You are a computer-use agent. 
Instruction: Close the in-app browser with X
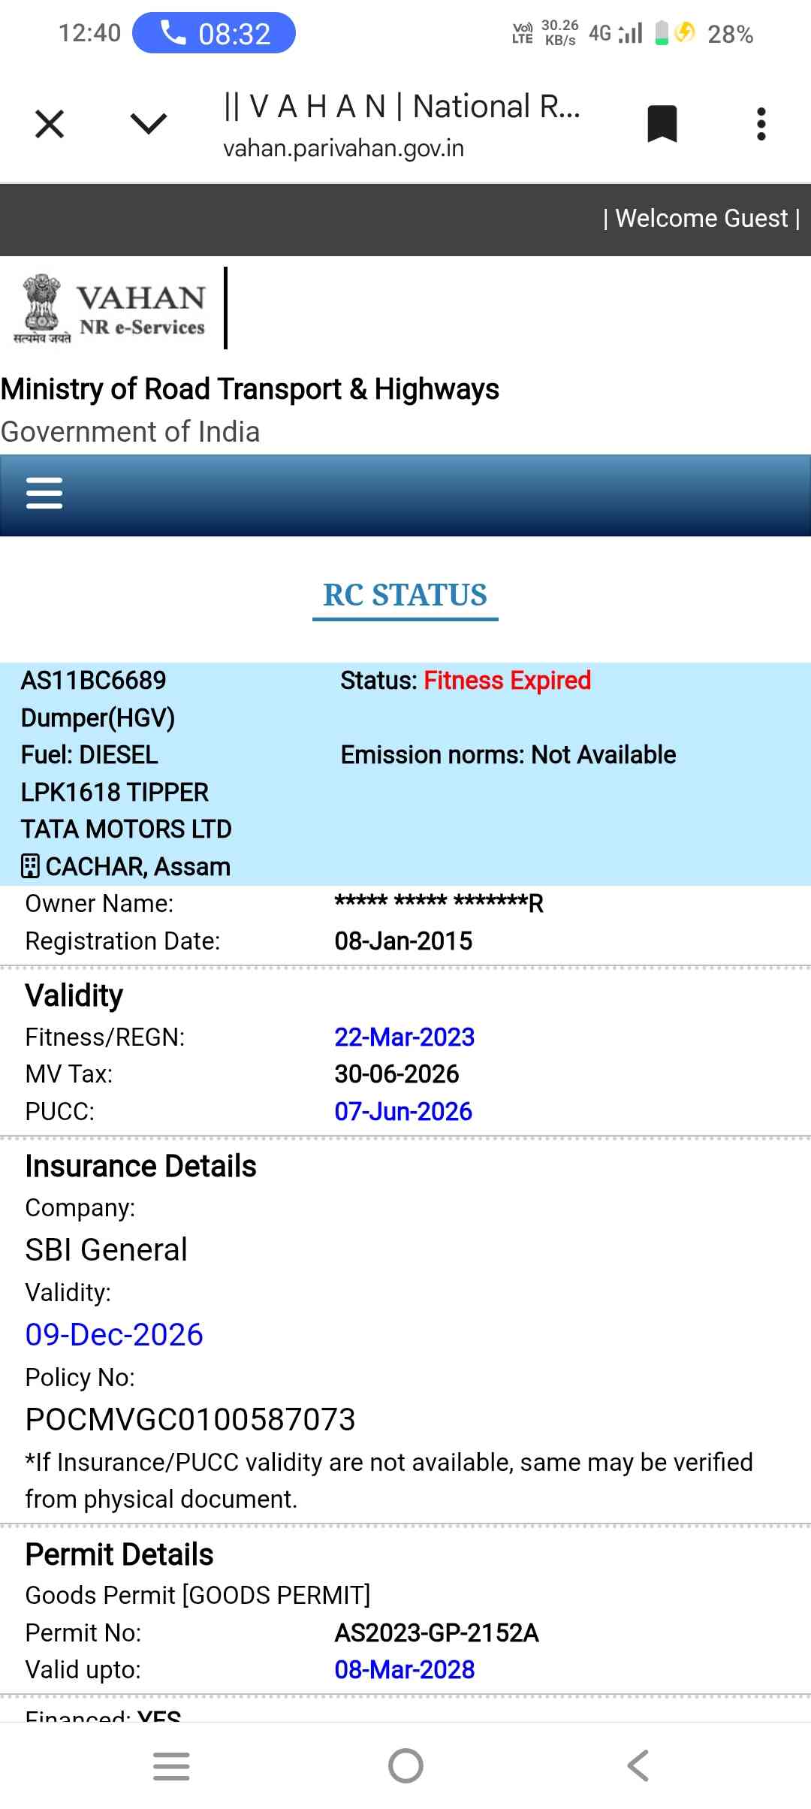(50, 124)
